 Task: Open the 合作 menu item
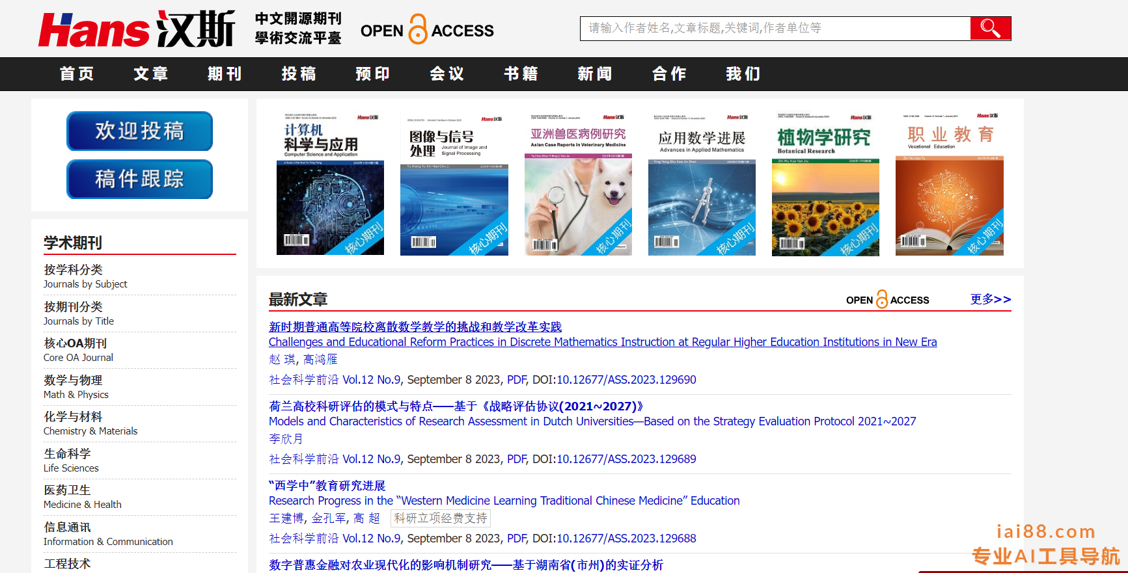click(669, 74)
